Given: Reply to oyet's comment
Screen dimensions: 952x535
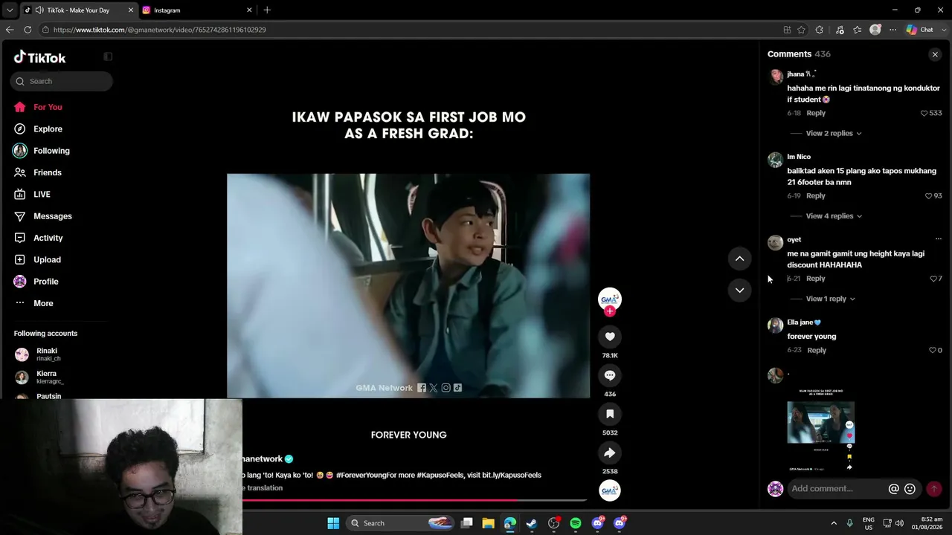Looking at the screenshot, I should click(816, 279).
